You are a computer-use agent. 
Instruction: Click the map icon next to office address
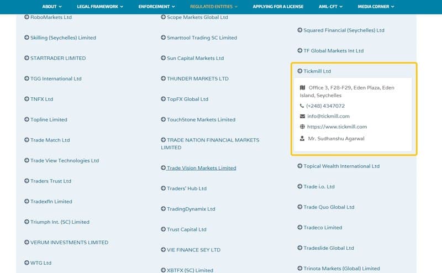302,87
